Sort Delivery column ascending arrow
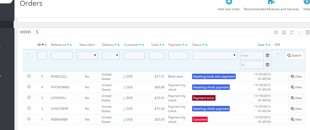Viewport: 310px width, 130px height. point(119,45)
